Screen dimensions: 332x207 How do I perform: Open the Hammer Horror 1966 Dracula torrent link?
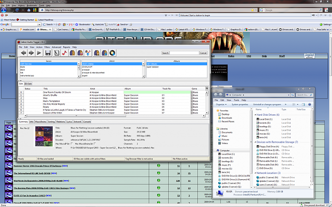(38, 166)
